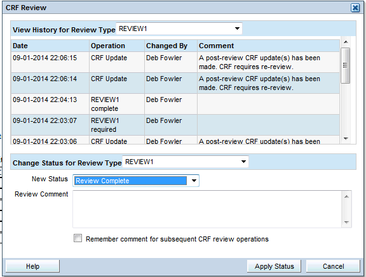
Task: Select the row dated 09-01-2014 22:06:14
Action: 175,83
